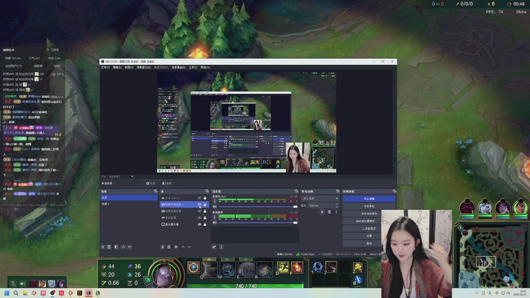Add a new source with the plus icon
The height and width of the screenshot is (298, 530).
tap(162, 247)
